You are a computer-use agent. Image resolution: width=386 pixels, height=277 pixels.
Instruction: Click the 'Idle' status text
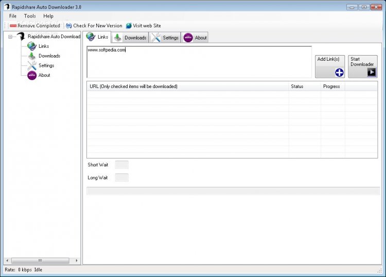[x=38, y=270]
